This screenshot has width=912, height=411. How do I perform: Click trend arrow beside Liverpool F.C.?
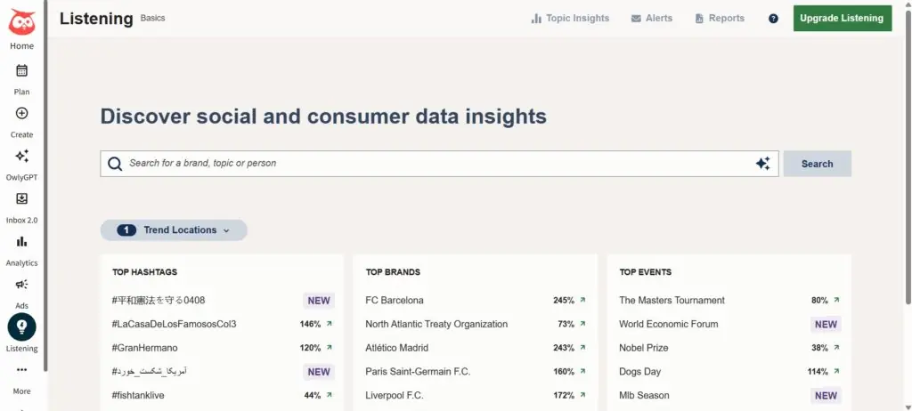582,395
